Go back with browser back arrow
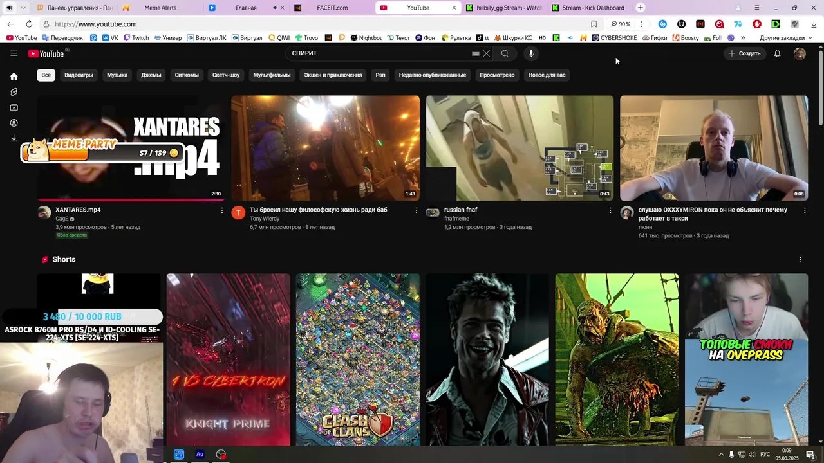 [10, 24]
